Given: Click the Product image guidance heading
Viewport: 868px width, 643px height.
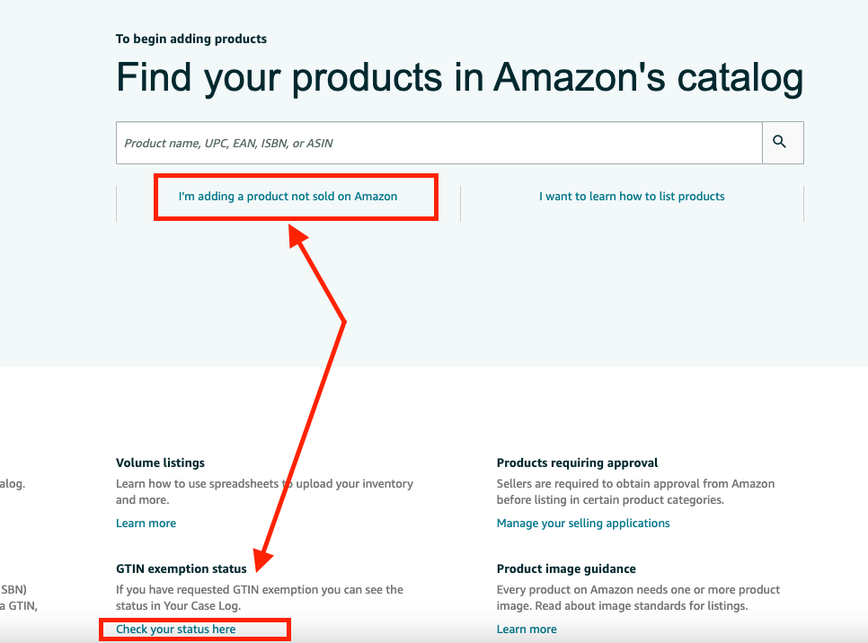Looking at the screenshot, I should pos(566,569).
